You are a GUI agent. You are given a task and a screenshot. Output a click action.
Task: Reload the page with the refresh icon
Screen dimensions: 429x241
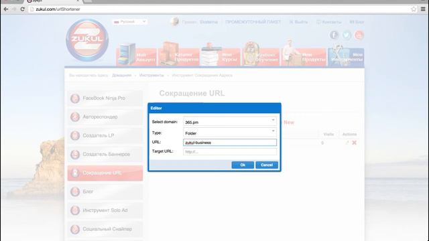coord(22,9)
